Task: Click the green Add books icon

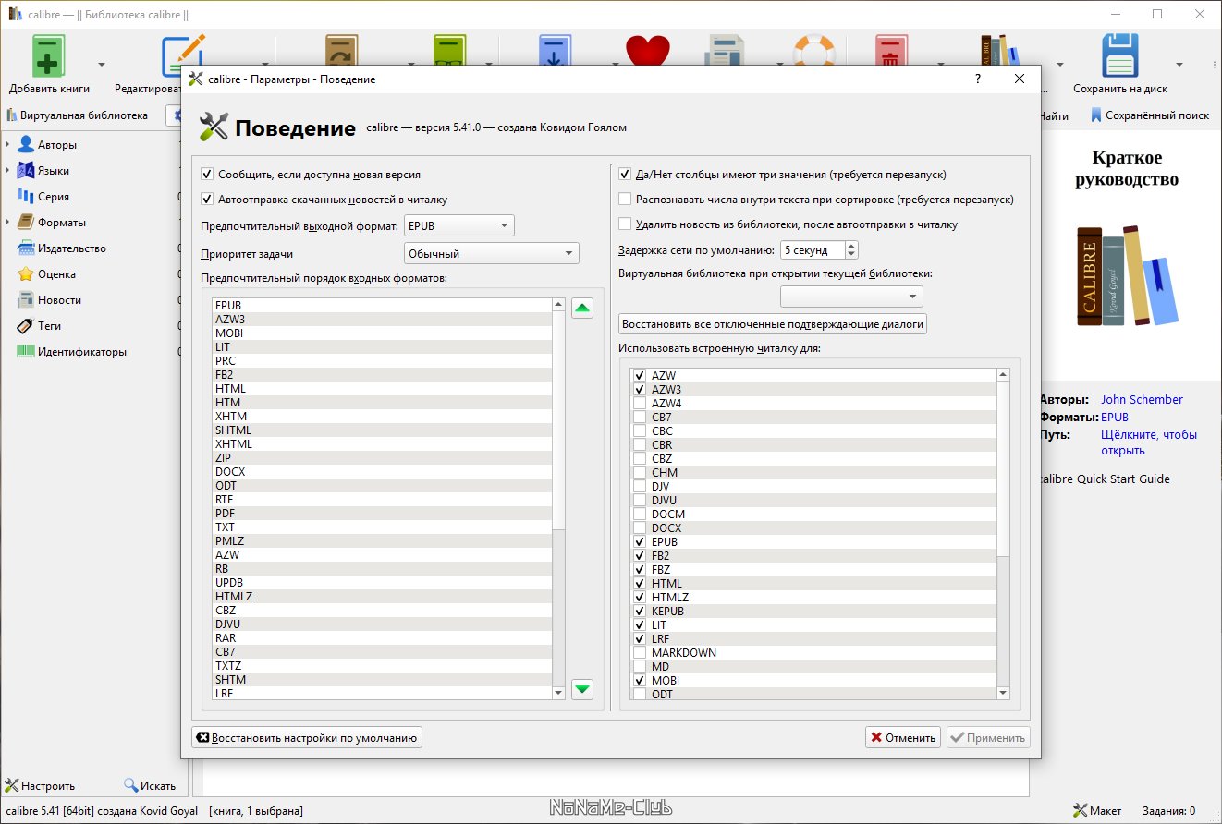Action: [x=48, y=57]
